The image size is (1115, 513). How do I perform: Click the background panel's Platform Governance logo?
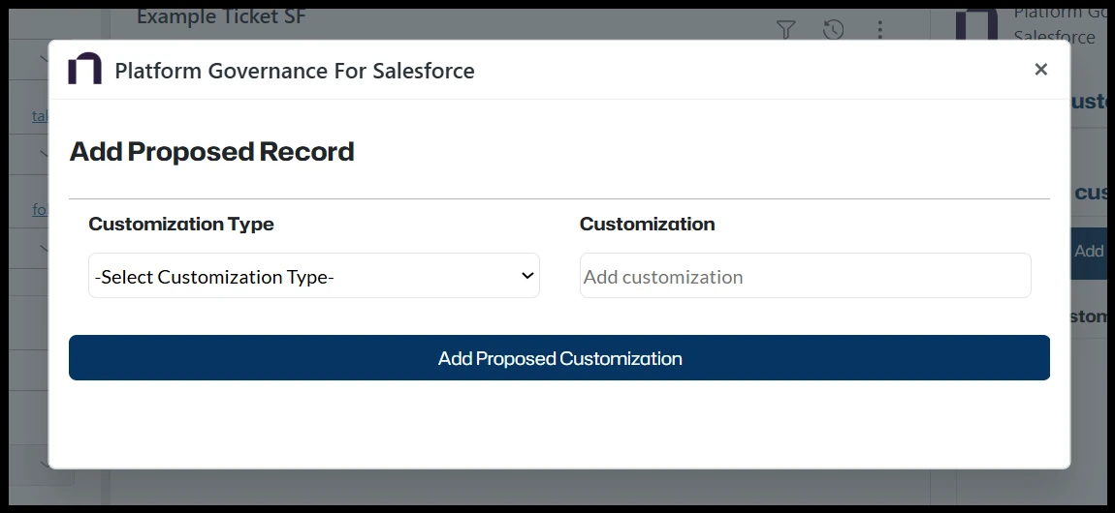[975, 26]
